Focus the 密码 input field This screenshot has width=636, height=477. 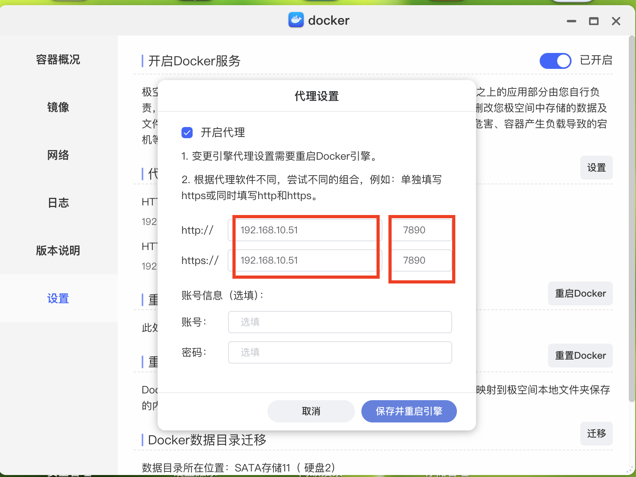[x=340, y=352]
